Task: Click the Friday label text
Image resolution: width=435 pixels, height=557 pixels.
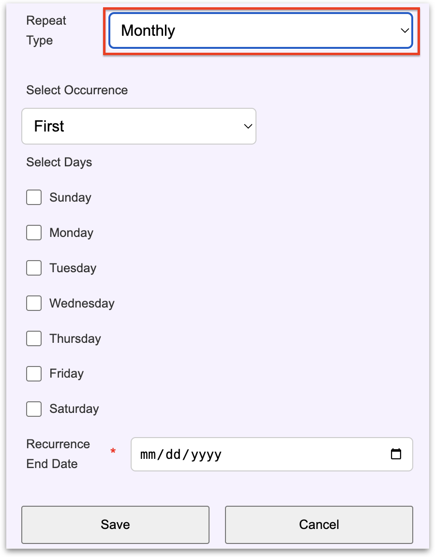Action: tap(66, 373)
